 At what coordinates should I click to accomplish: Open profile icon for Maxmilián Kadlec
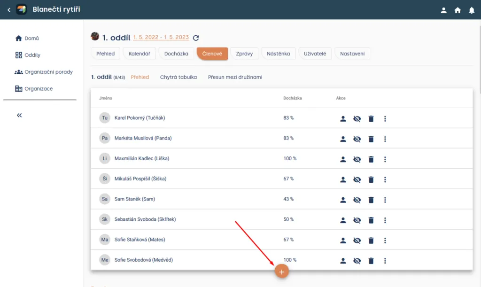point(343,159)
